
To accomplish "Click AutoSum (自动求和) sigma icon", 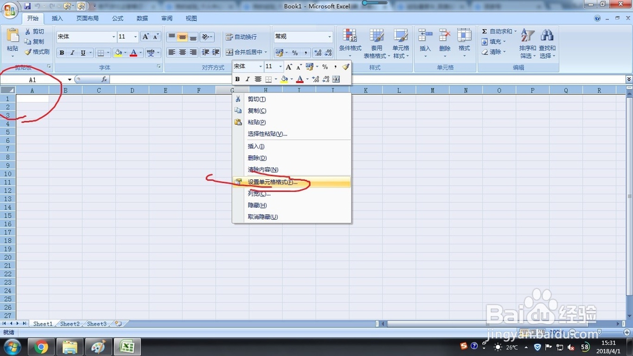I will click(484, 31).
